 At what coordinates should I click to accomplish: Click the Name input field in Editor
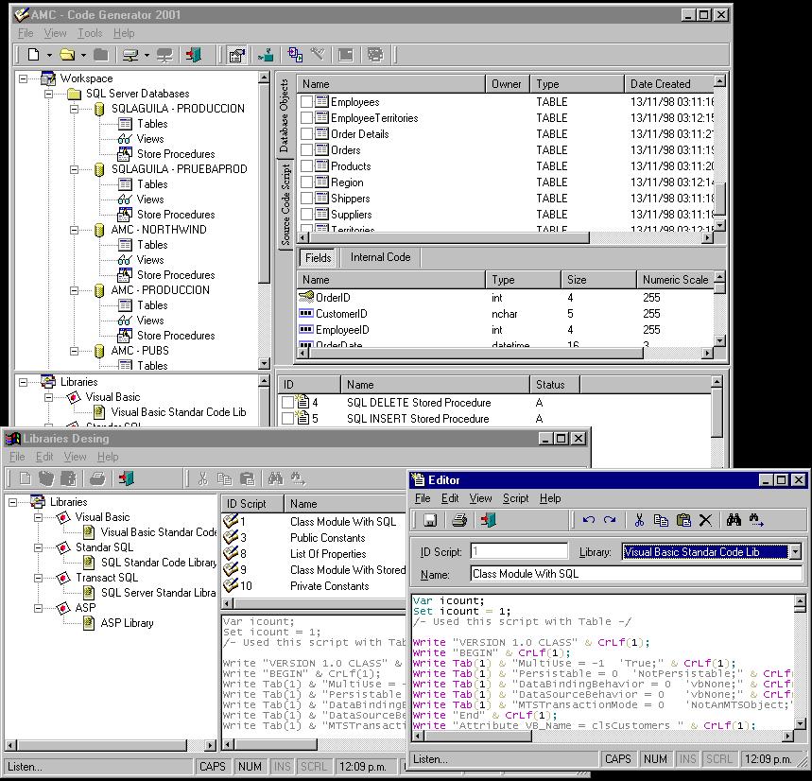tap(635, 574)
